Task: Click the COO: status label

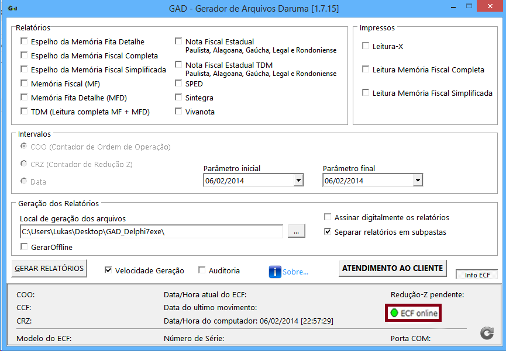Action: click(26, 294)
